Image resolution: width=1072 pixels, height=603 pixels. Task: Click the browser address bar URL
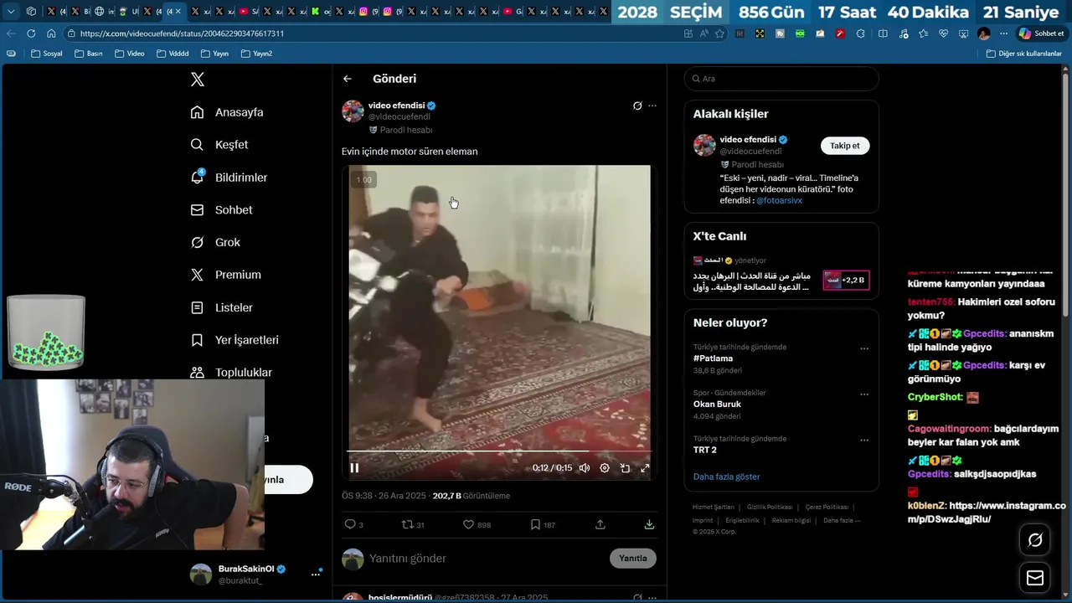click(182, 33)
